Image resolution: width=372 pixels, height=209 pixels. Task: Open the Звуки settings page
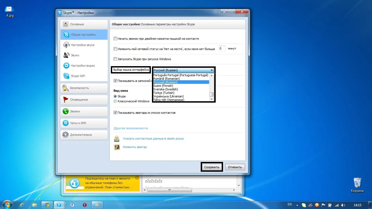click(84, 55)
